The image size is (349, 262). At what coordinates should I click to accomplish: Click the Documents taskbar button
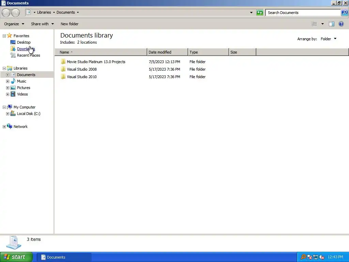(64, 257)
